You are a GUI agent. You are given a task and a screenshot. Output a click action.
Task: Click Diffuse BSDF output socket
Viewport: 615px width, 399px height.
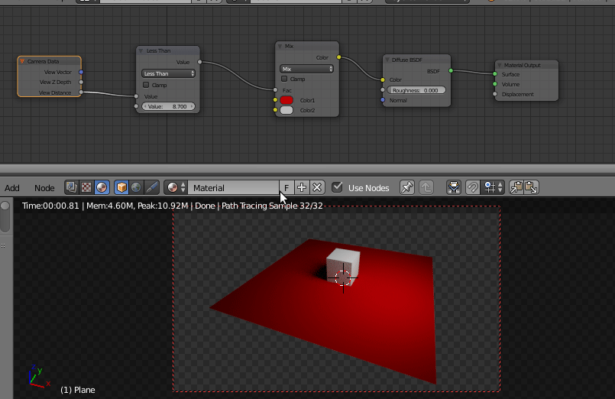click(451, 70)
